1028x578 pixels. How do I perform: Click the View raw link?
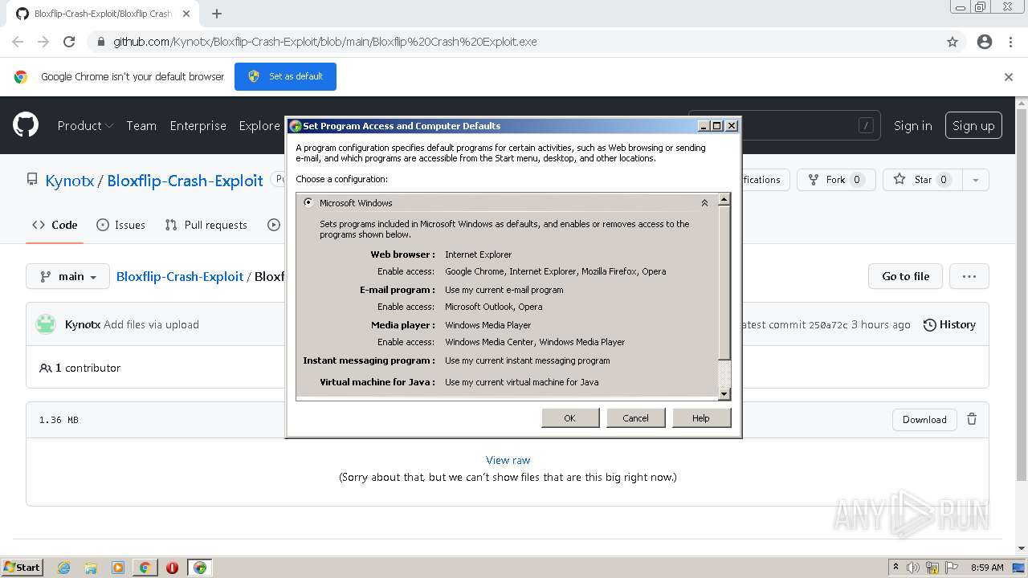[x=508, y=460]
